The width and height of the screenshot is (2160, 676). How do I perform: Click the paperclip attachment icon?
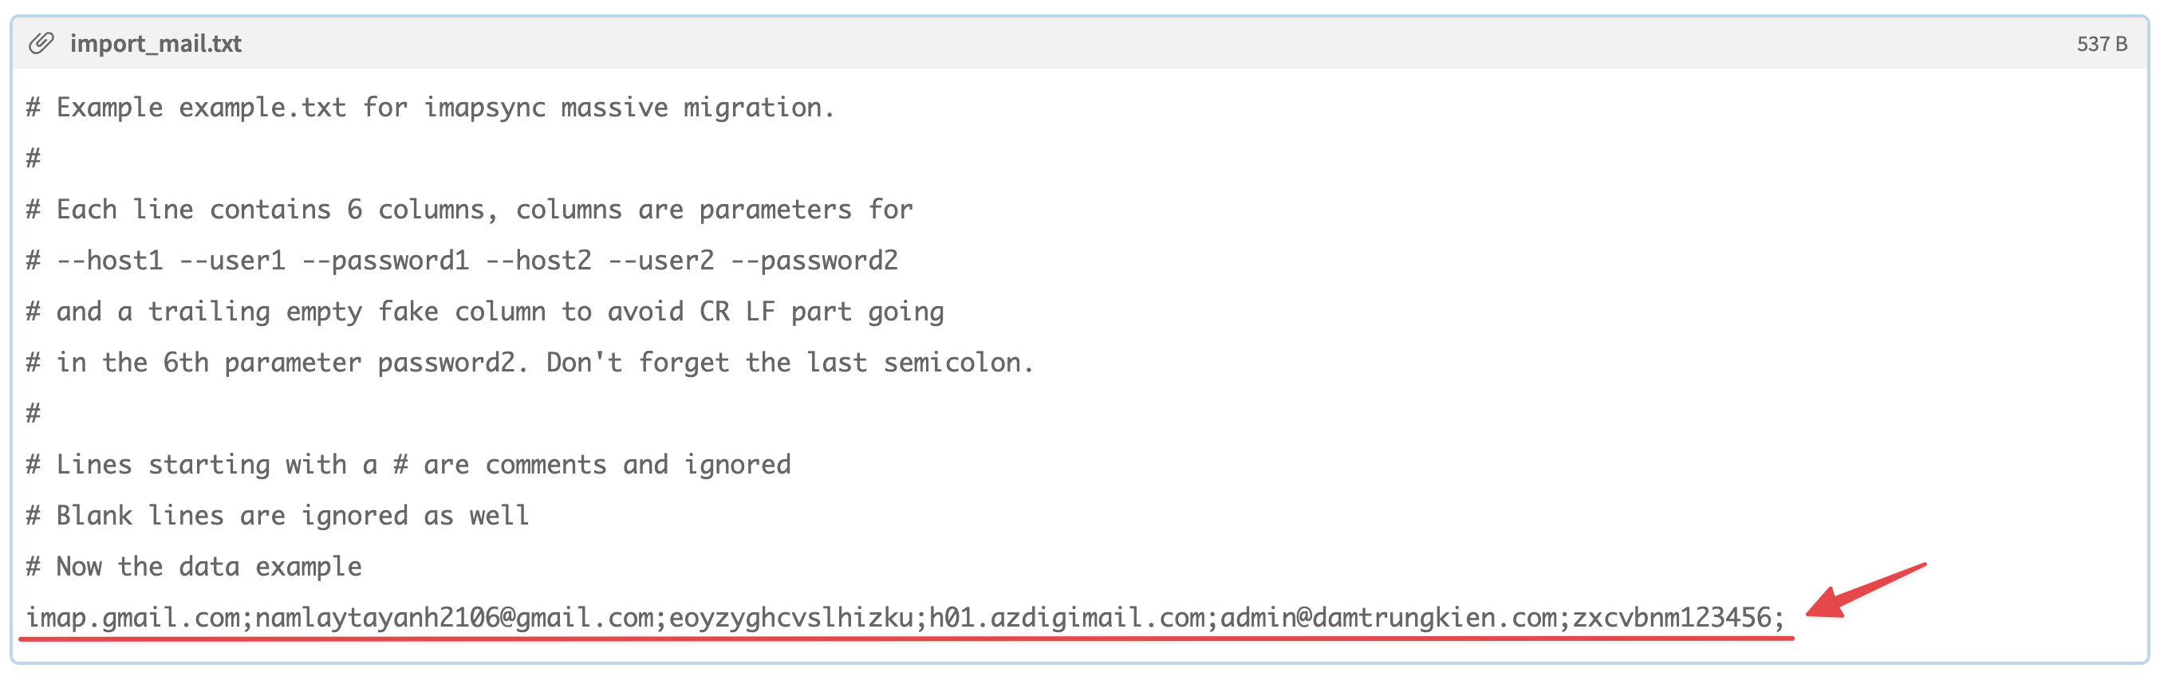pyautogui.click(x=41, y=43)
